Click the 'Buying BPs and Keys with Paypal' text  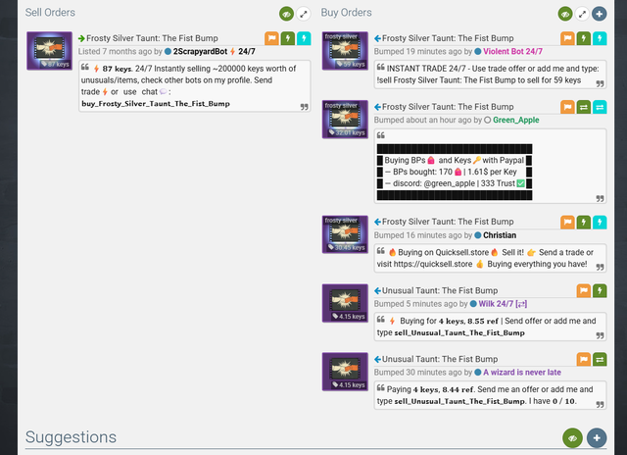pos(454,160)
